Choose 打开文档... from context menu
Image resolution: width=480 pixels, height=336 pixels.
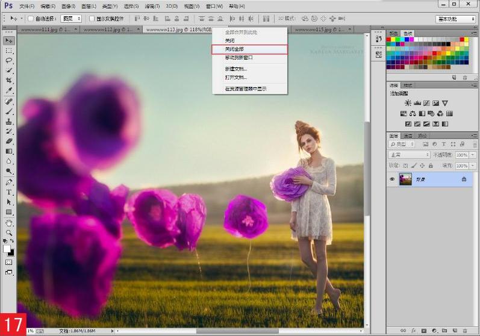pyautogui.click(x=249, y=78)
